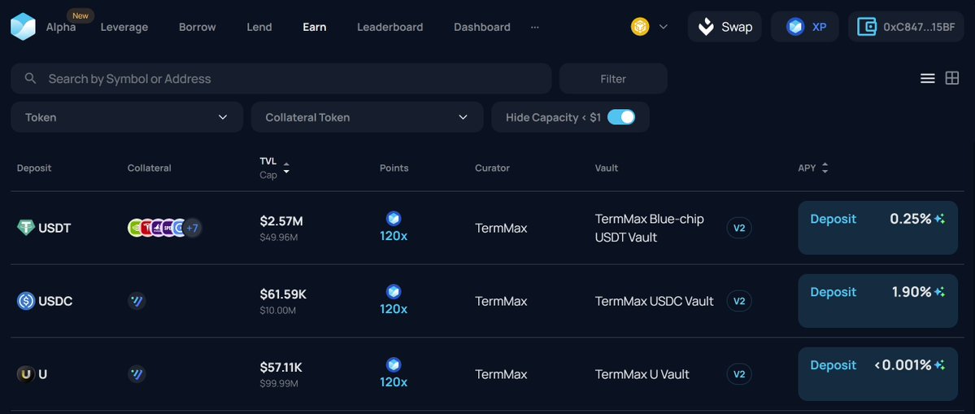Go to the Leverage tab
This screenshot has width=975, height=414.
[x=124, y=27]
